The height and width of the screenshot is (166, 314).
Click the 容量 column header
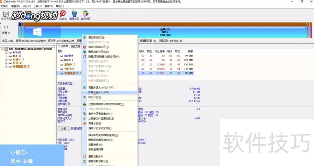click(190, 51)
